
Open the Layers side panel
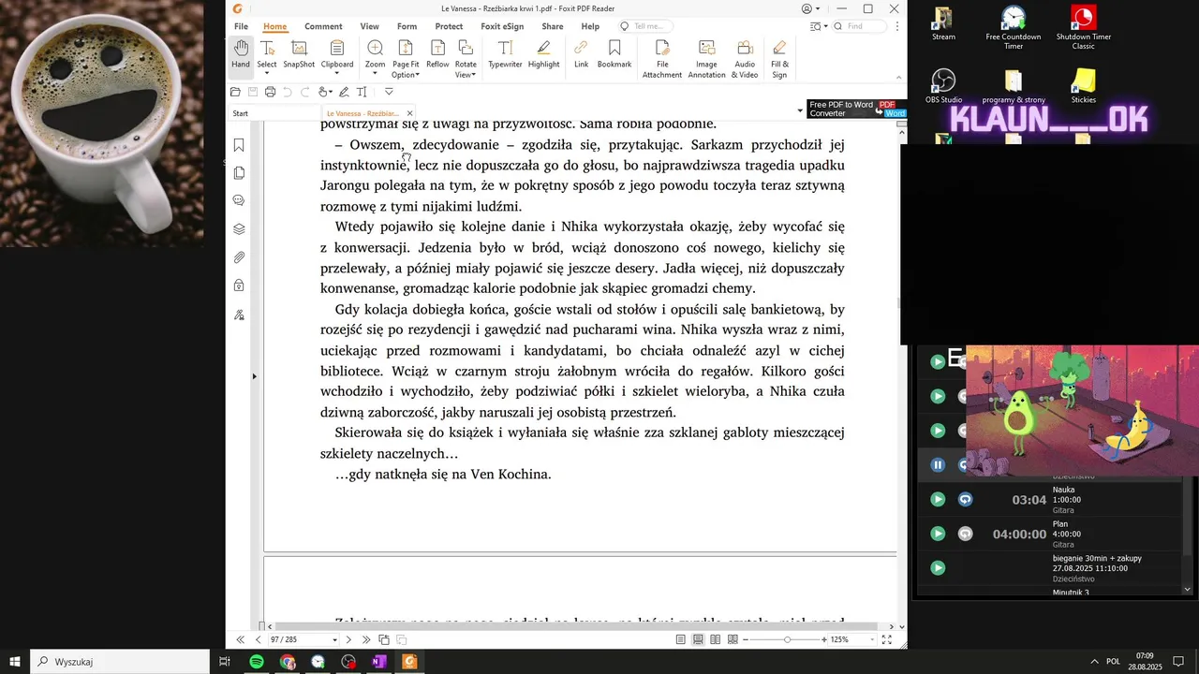tap(239, 229)
